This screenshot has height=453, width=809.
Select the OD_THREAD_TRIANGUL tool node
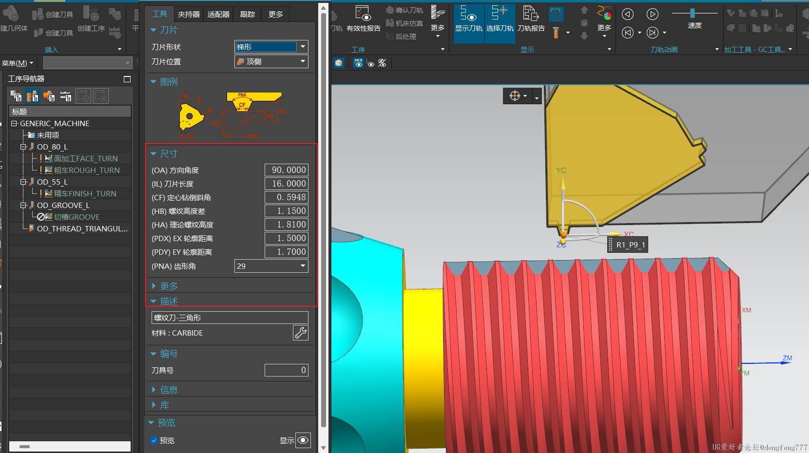[82, 228]
